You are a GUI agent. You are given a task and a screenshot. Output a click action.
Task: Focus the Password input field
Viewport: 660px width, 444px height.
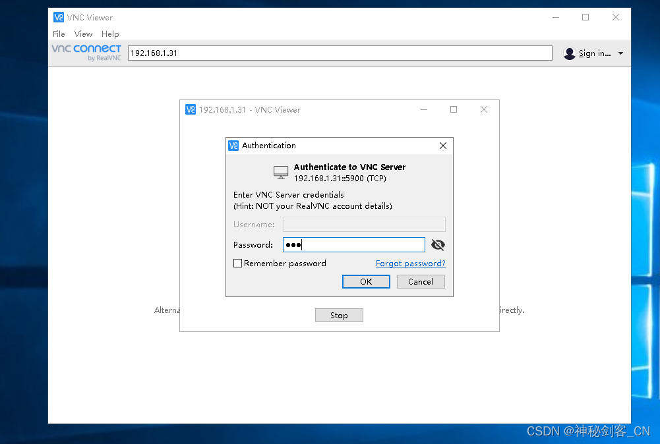[x=354, y=244]
